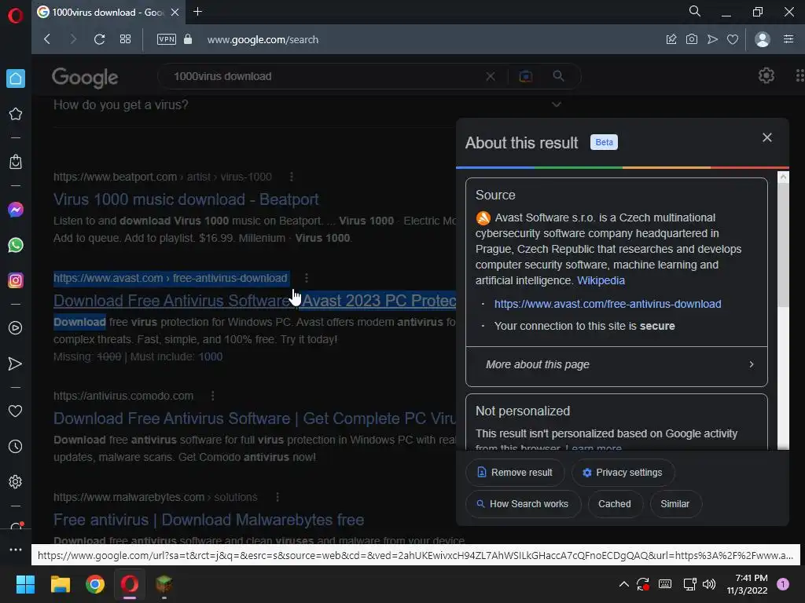Submit search with magnifier button
Image resolution: width=805 pixels, height=603 pixels.
pos(559,76)
